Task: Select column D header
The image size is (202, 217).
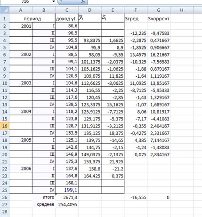Action: [x=89, y=10]
